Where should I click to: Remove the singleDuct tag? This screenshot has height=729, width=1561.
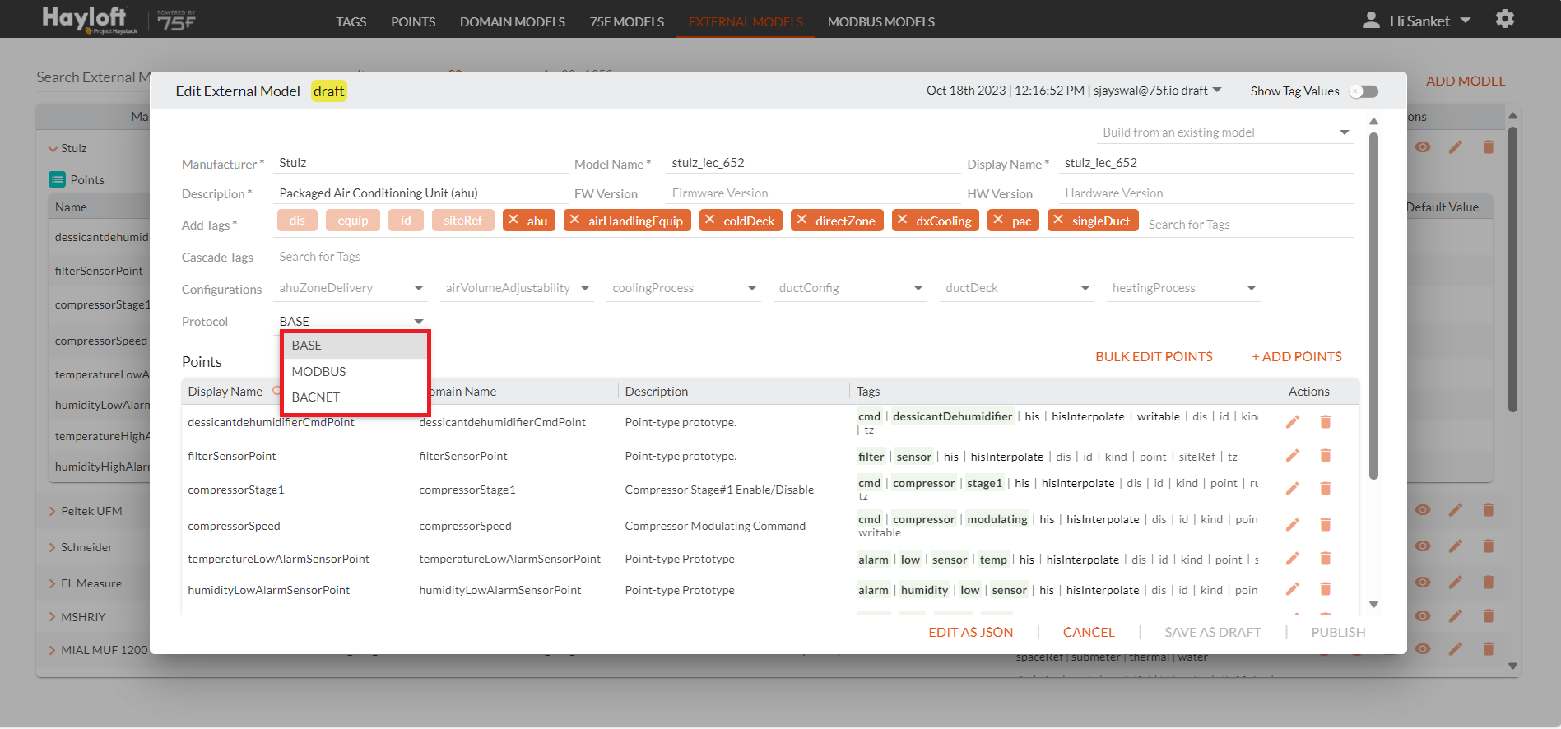[x=1058, y=220]
